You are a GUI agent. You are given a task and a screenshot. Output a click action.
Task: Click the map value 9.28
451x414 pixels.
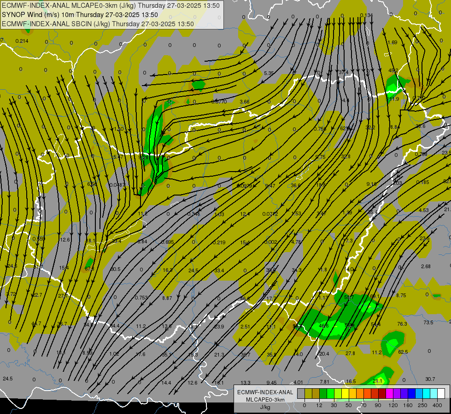point(143,157)
